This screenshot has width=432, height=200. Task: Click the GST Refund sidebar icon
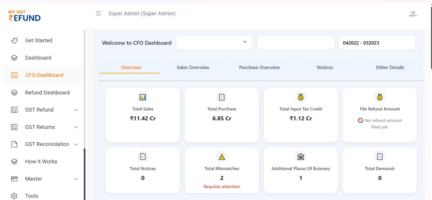click(x=14, y=110)
